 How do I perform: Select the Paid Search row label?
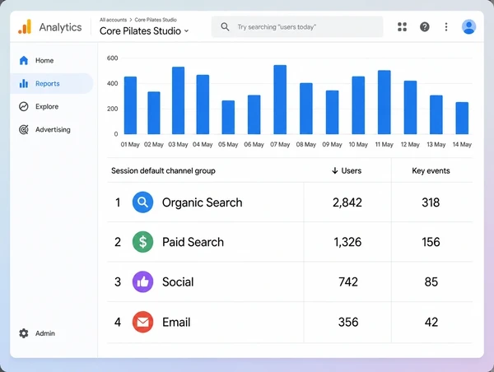[x=193, y=242]
